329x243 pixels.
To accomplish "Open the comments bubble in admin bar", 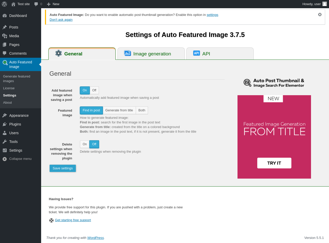I will point(38,4).
